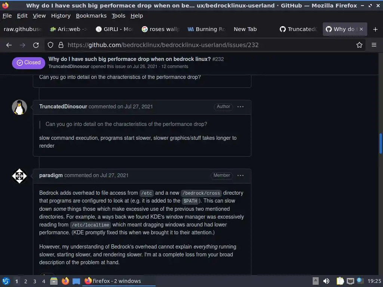
Task: Open the tracking protection shield icon
Action: click(50, 45)
